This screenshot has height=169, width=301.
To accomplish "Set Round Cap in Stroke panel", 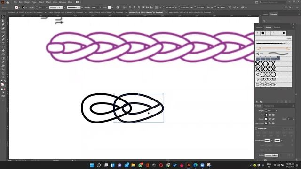I will 269,115.
